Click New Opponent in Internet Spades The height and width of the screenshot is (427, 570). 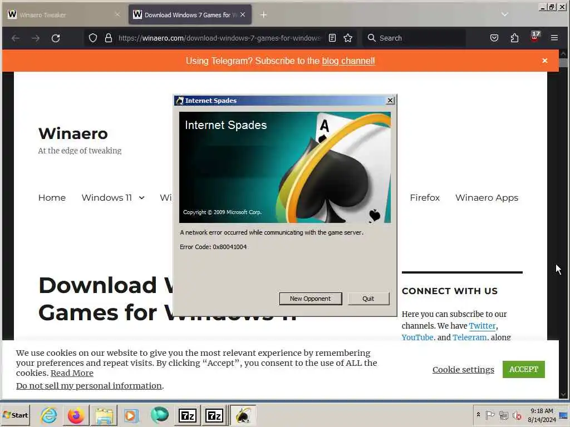311,299
